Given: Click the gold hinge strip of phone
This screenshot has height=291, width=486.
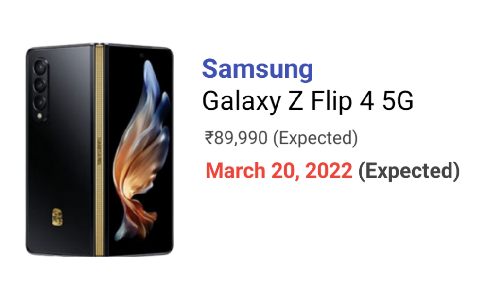Looking at the screenshot, I should click(x=99, y=150).
